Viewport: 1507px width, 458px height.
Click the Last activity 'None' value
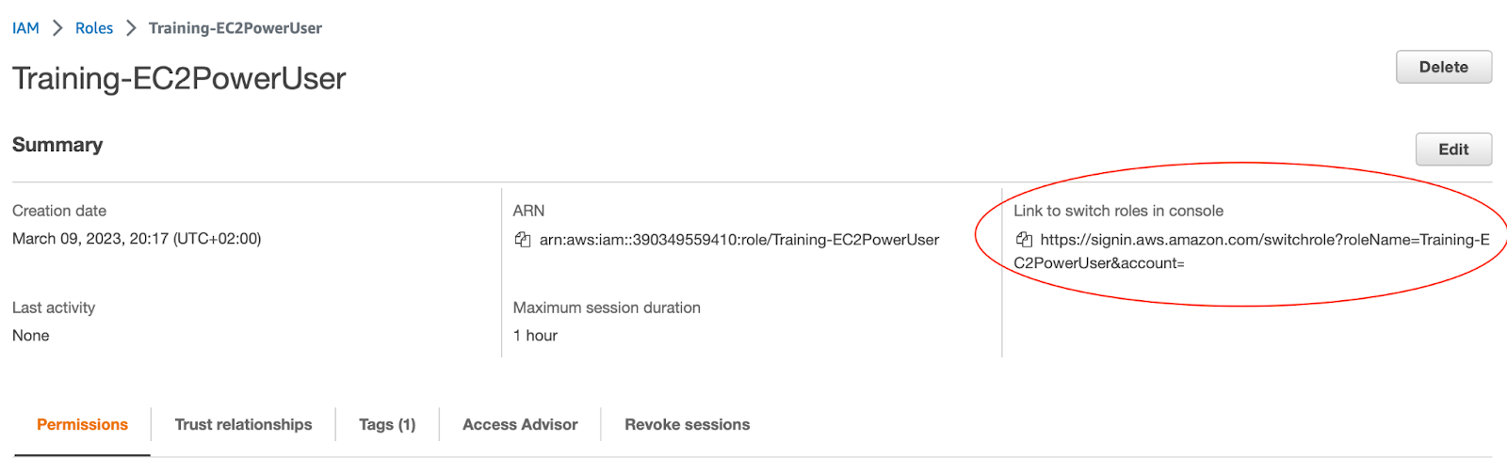[x=31, y=336]
